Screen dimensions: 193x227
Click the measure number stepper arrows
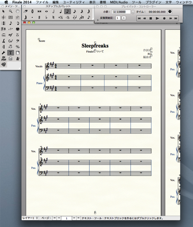(x=133, y=12)
